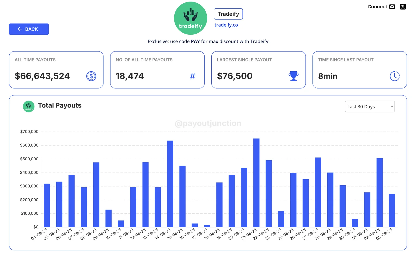Click the $66,643,524 all time payouts value
The height and width of the screenshot is (253, 417).
pos(42,76)
